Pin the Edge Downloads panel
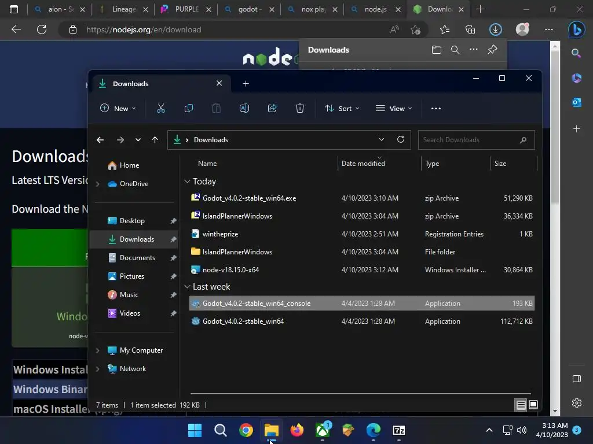 click(x=492, y=50)
